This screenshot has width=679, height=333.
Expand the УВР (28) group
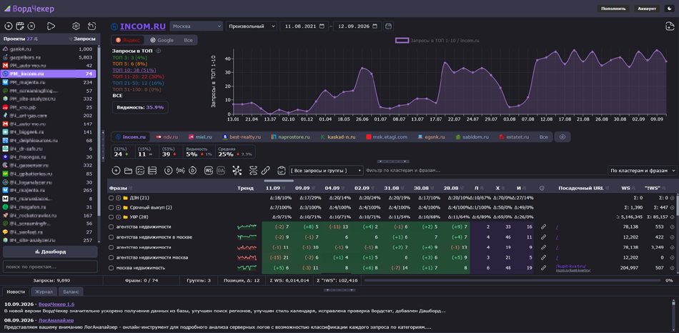click(118, 217)
